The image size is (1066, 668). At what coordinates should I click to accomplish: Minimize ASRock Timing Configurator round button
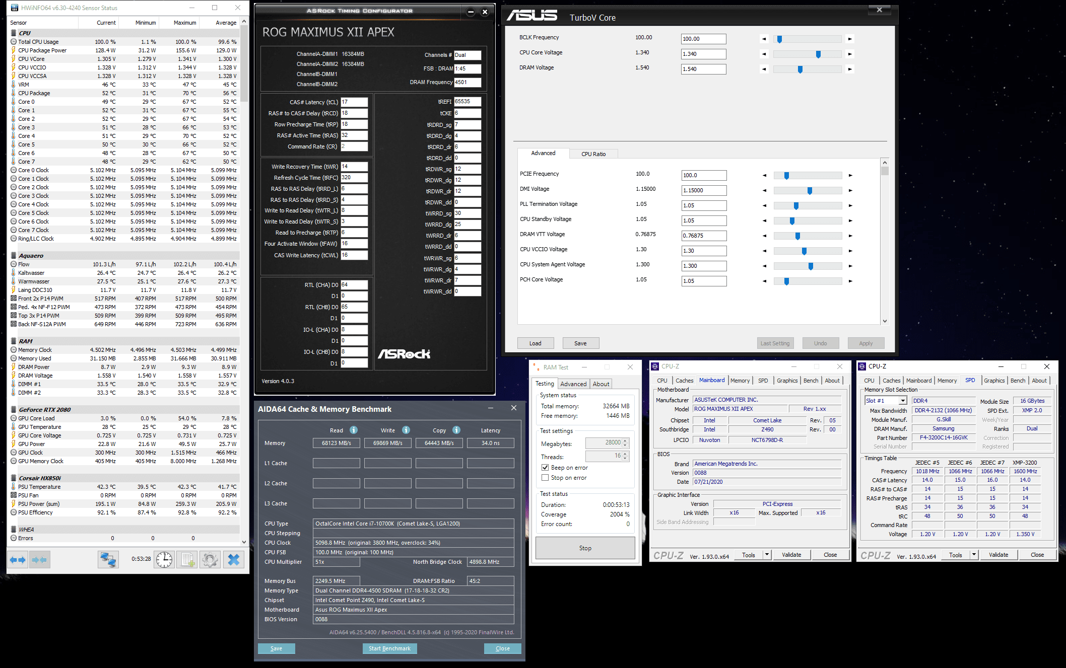click(471, 12)
